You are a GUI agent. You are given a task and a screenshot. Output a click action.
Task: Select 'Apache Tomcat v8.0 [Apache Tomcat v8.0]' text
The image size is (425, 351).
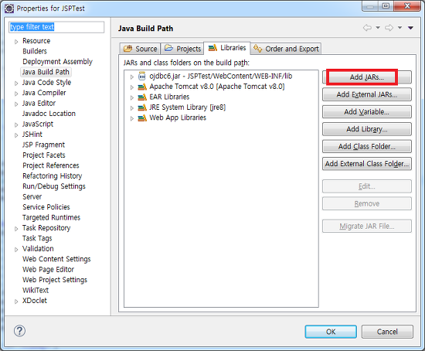217,87
